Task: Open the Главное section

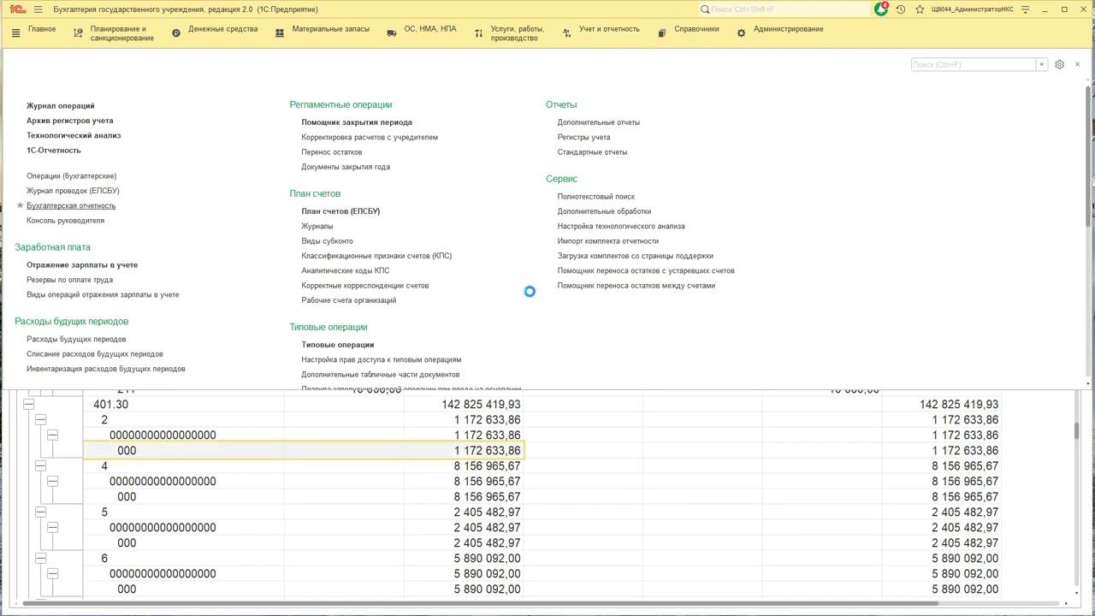Action: tap(42, 29)
